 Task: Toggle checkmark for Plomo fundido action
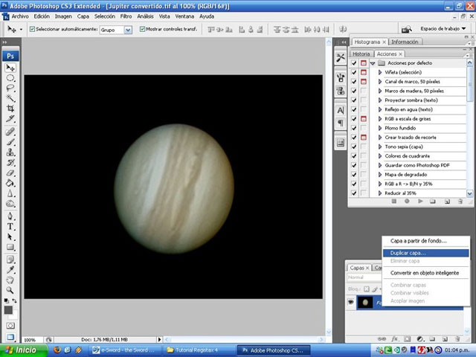pos(354,128)
